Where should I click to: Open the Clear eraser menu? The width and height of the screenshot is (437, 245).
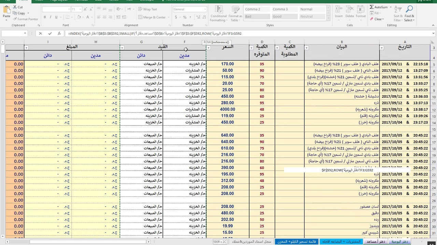(377, 19)
